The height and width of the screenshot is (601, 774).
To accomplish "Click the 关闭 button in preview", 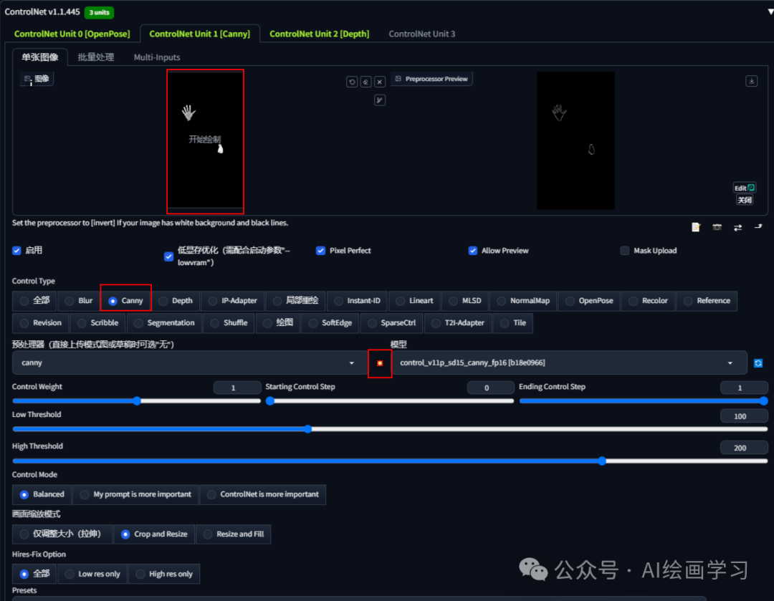I will tap(745, 200).
